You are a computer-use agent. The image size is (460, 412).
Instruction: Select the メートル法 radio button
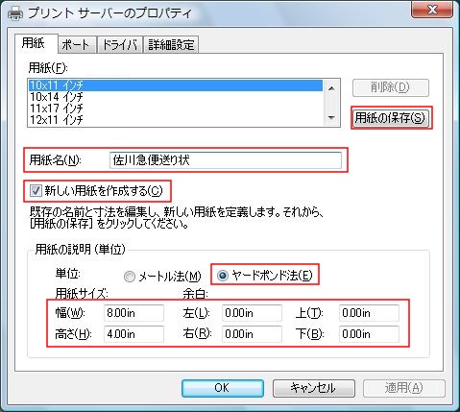click(130, 277)
